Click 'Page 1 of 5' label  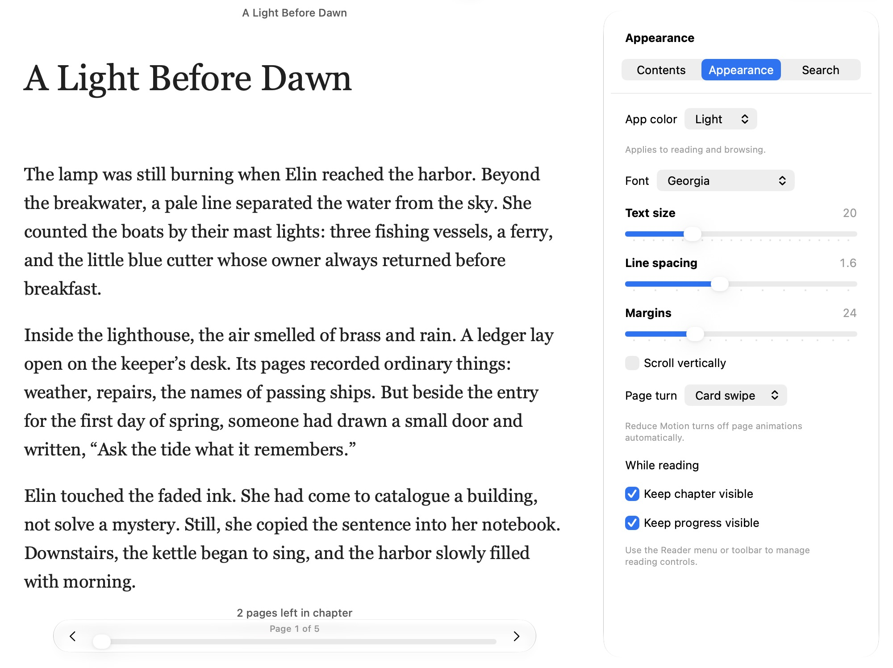[x=295, y=629]
